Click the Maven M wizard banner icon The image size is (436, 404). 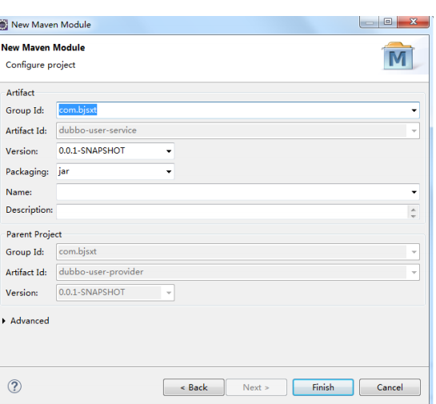398,57
